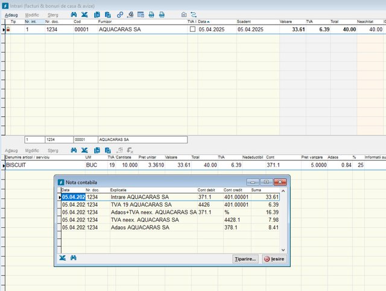Viewport: 386px width, 291px height.
Task: Click Cantitate 10.000 cell in BISCUIT row
Action: pos(127,165)
